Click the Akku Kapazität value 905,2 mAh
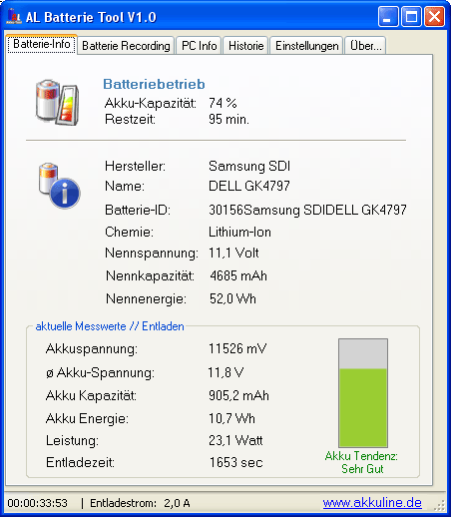This screenshot has width=451, height=517. (238, 395)
